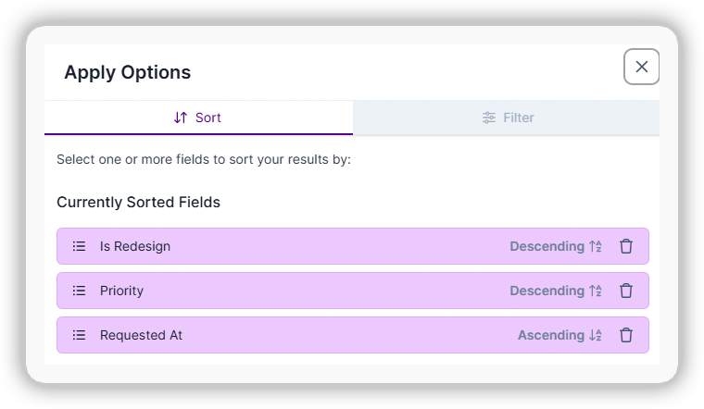The image size is (704, 409).
Task: Click the 'Select one or more fields' instruction text
Action: (x=204, y=160)
